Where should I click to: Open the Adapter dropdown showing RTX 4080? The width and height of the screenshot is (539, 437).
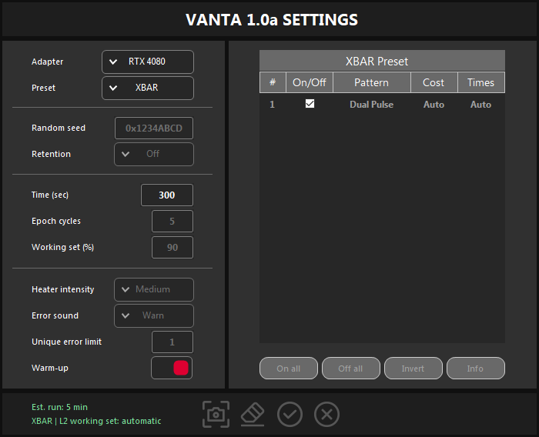(x=148, y=62)
